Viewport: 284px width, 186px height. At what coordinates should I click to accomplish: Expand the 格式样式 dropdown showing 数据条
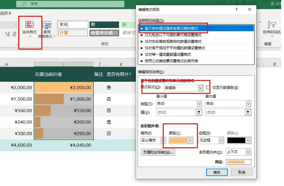pyautogui.click(x=200, y=88)
